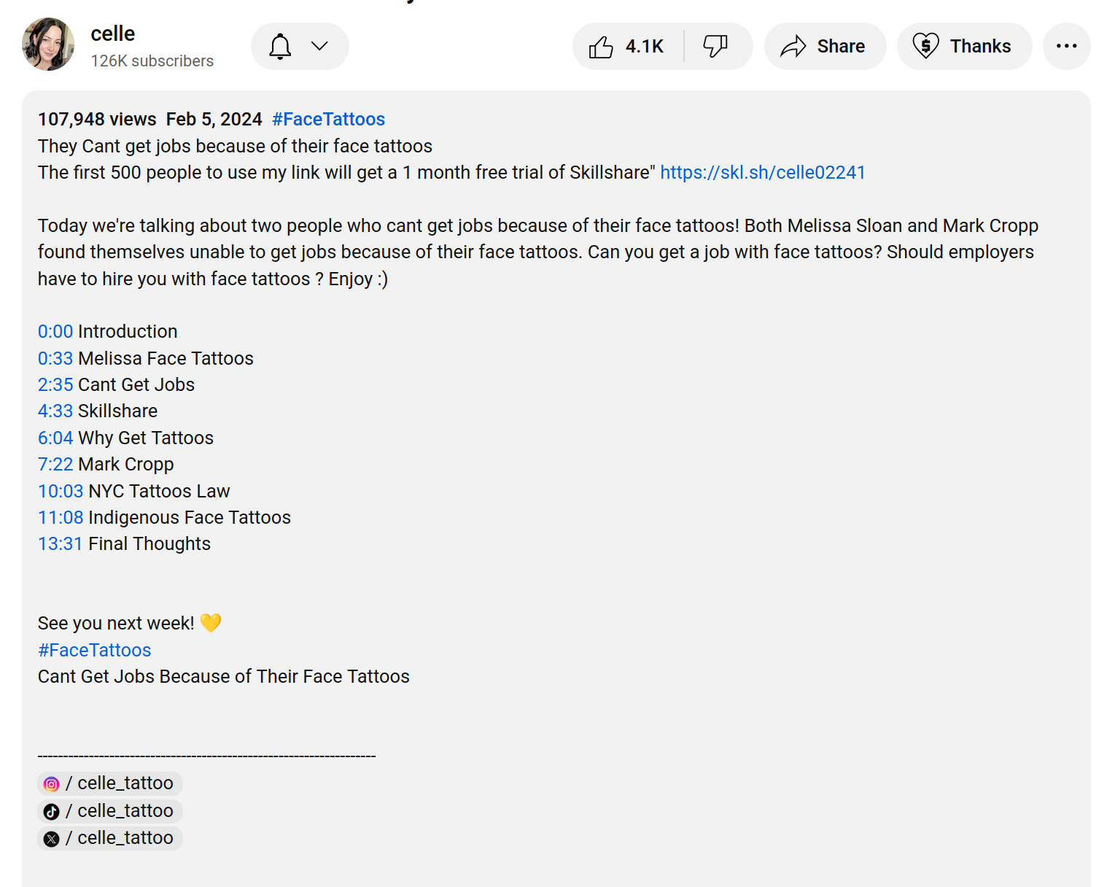
Task: Open celle channel avatar
Action: [x=48, y=44]
